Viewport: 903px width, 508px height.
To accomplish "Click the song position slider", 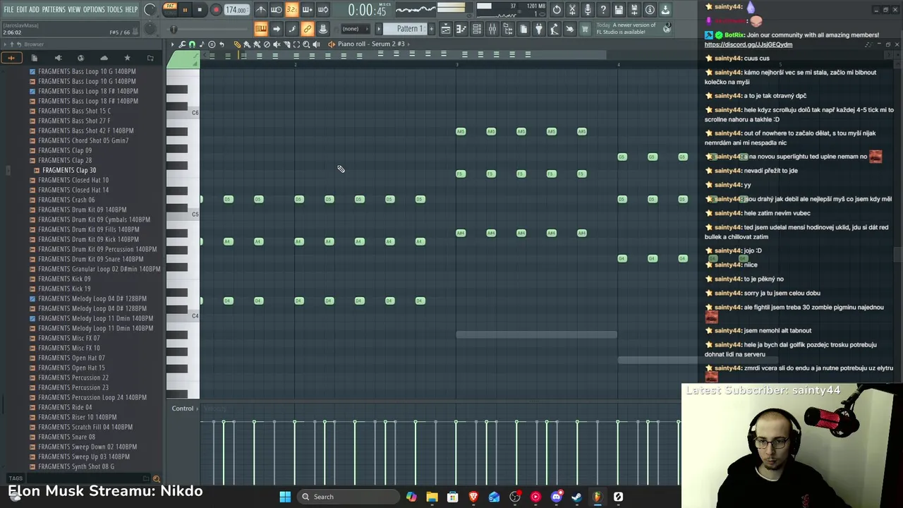I will pyautogui.click(x=210, y=29).
